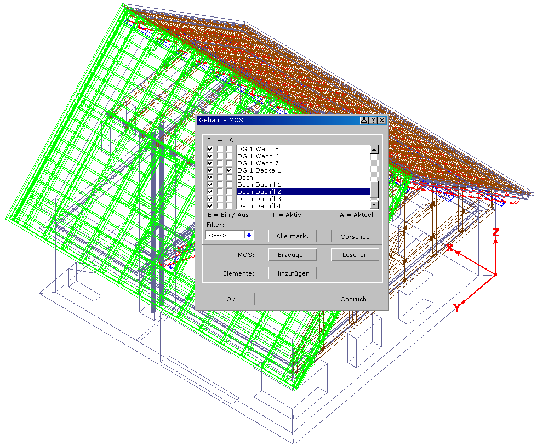Click the list scrollbar thumb
The image size is (537, 446).
click(x=374, y=190)
